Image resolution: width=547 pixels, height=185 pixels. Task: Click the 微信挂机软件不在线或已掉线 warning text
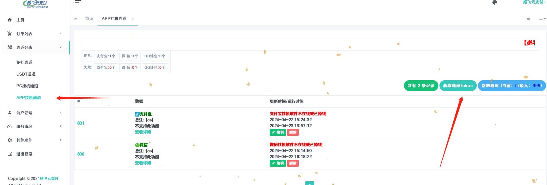tap(296, 145)
